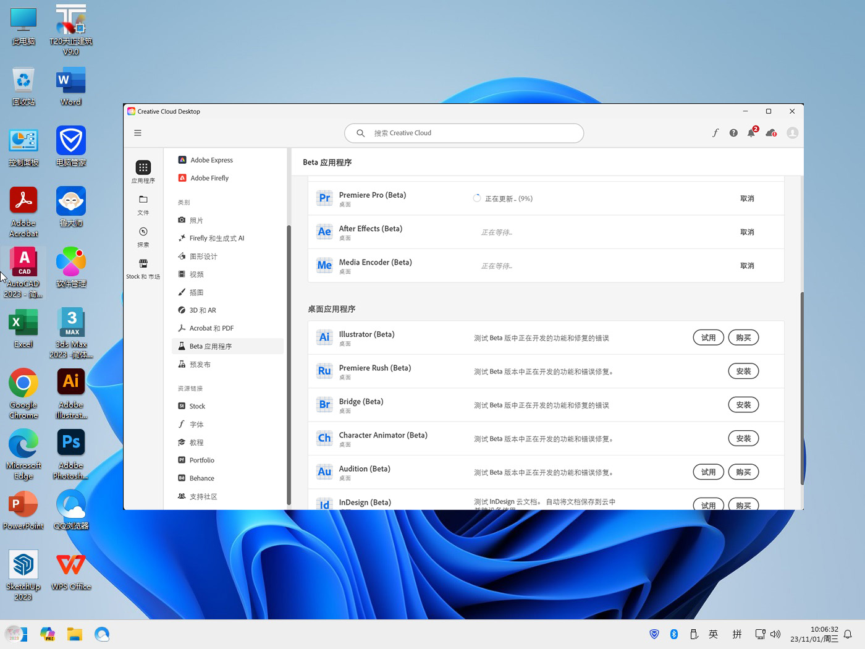Viewport: 865px width, 649px height.
Task: Click 试用 for Illustrator (Beta)
Action: (708, 337)
